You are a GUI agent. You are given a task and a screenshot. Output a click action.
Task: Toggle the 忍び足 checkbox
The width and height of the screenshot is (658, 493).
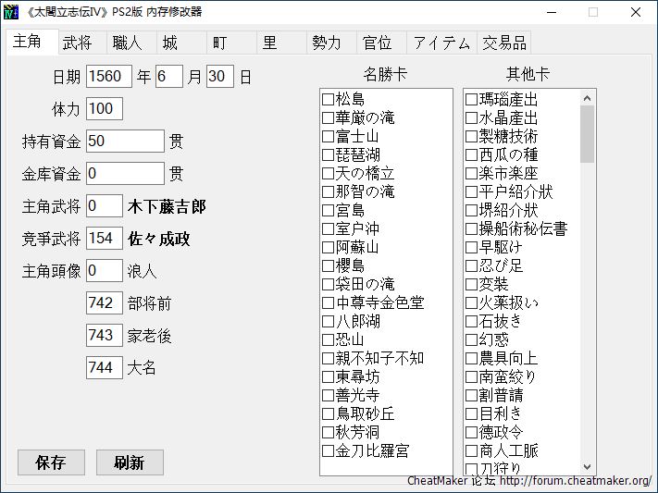(x=472, y=265)
